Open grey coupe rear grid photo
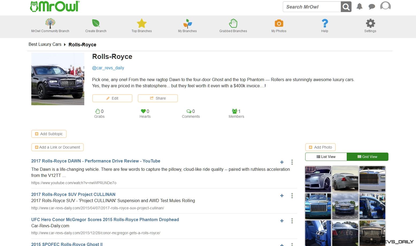The width and height of the screenshot is (416, 246). coord(345,179)
